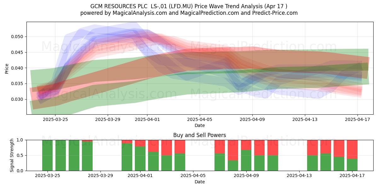Screen dimensions: 378x189
Task: Click 2025-03-25 tick under Buy and Sell Powers
Action: point(48,175)
